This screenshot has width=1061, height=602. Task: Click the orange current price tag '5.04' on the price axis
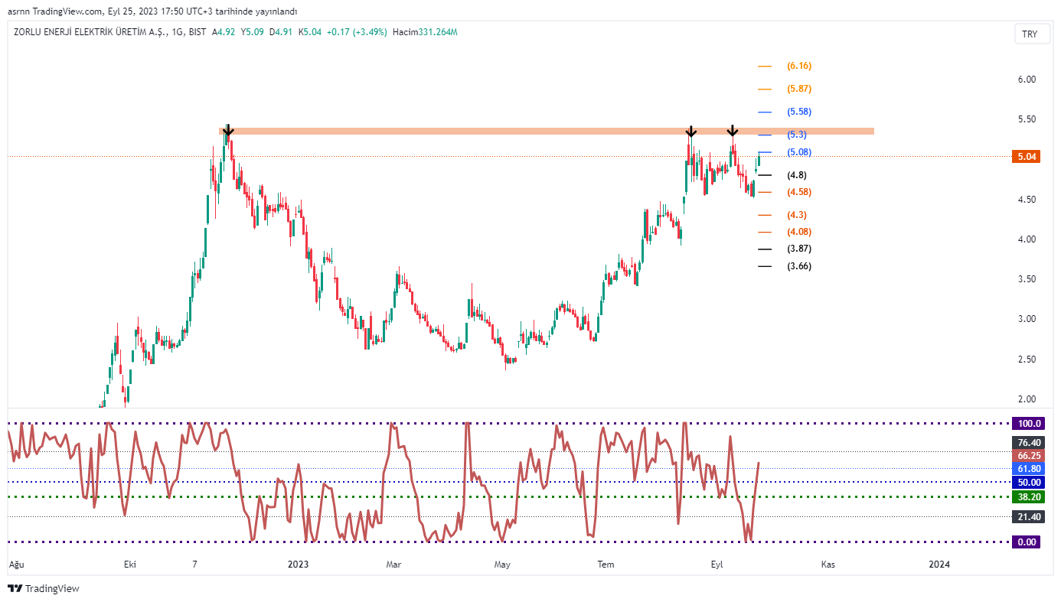coord(1027,157)
